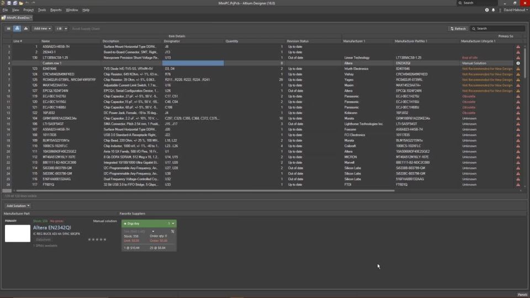Open the Tools menu
The image size is (530, 298).
coord(42,10)
